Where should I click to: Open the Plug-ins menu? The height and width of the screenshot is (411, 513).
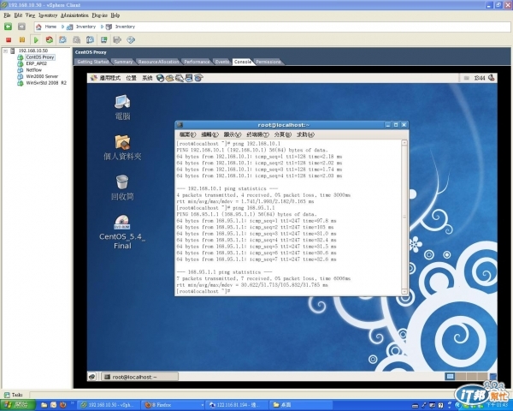pyautogui.click(x=99, y=15)
